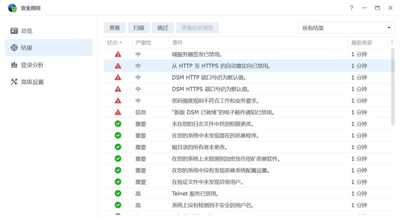Image resolution: width=401 pixels, height=219 pixels.
Task: Click 重要 severity in 根目录的所有者未更改 row
Action: point(141,147)
